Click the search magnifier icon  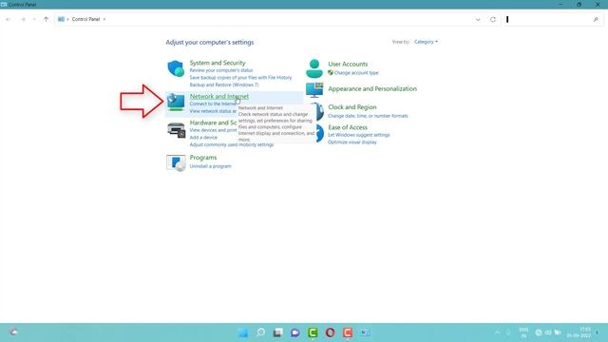[596, 19]
